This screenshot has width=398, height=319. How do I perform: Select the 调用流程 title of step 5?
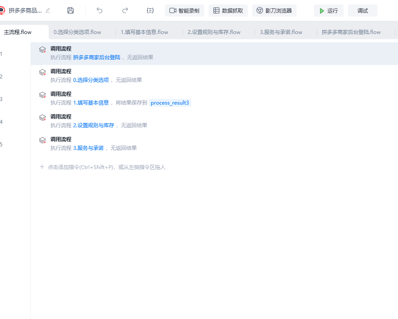61,139
